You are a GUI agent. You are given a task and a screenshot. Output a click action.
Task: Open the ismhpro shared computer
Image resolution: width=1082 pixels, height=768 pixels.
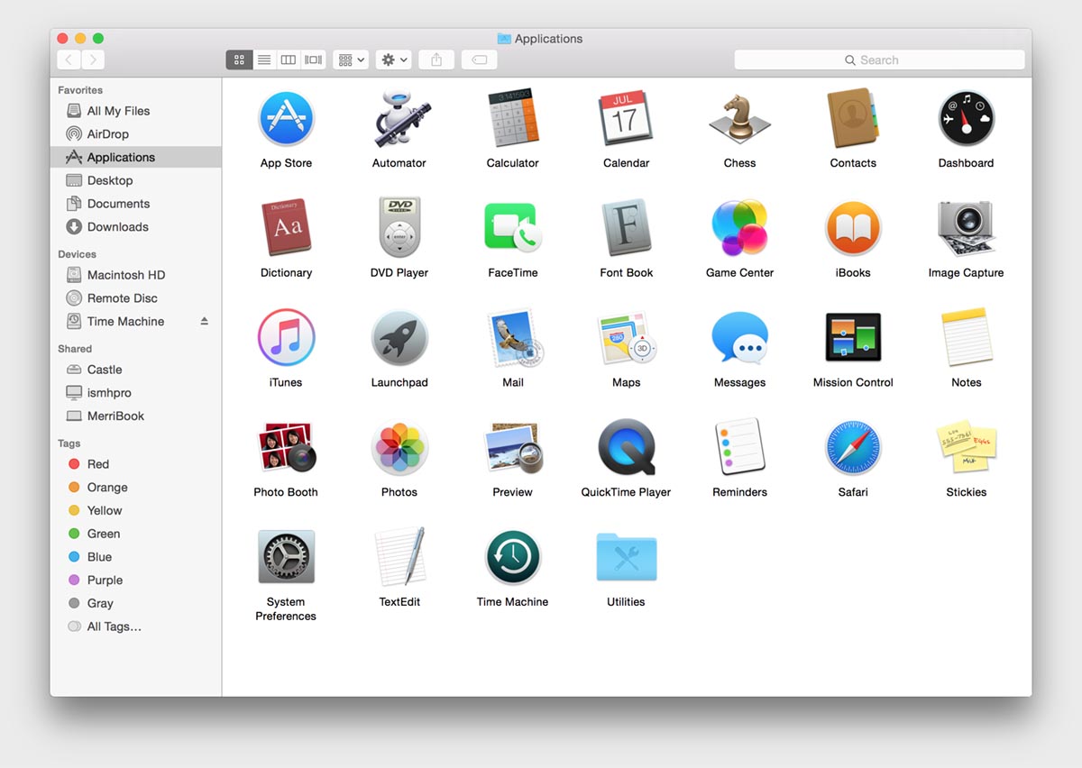point(135,393)
